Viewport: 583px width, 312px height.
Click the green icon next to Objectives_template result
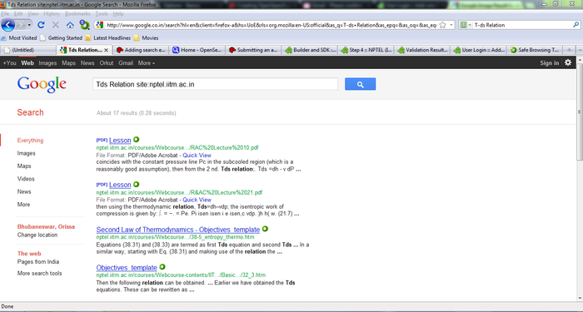pyautogui.click(x=162, y=267)
